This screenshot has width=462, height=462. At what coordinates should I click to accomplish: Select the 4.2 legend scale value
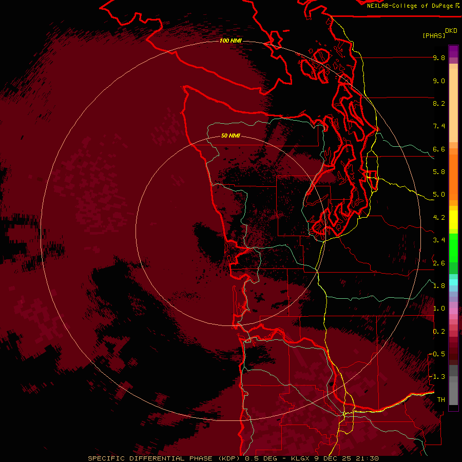[x=439, y=218]
